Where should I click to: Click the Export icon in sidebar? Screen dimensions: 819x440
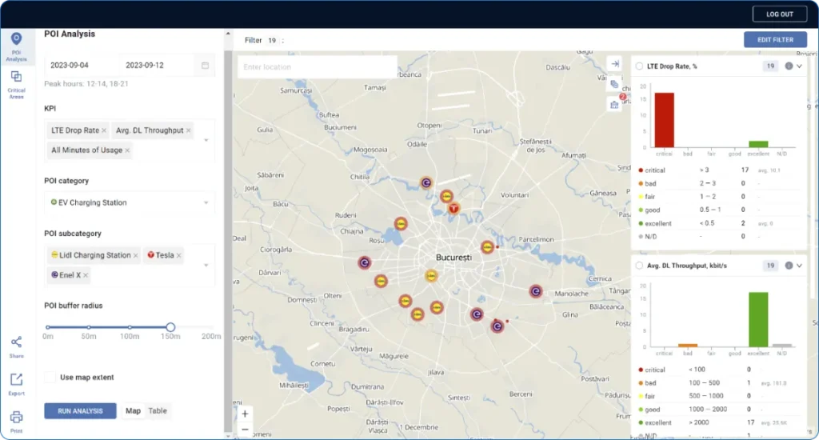(16, 380)
